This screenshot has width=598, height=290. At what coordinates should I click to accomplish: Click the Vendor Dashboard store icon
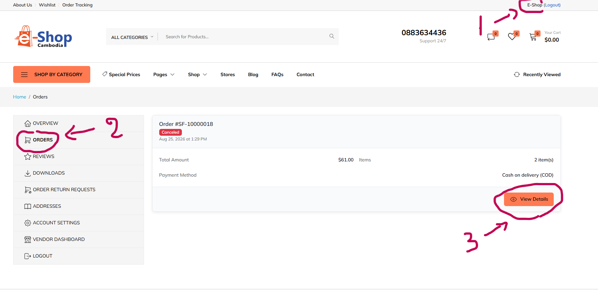pyautogui.click(x=28, y=240)
